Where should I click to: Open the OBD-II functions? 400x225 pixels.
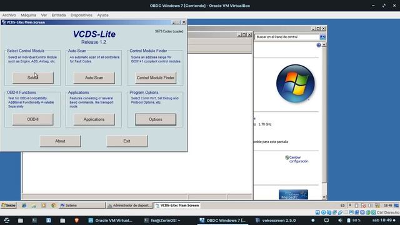point(33,119)
